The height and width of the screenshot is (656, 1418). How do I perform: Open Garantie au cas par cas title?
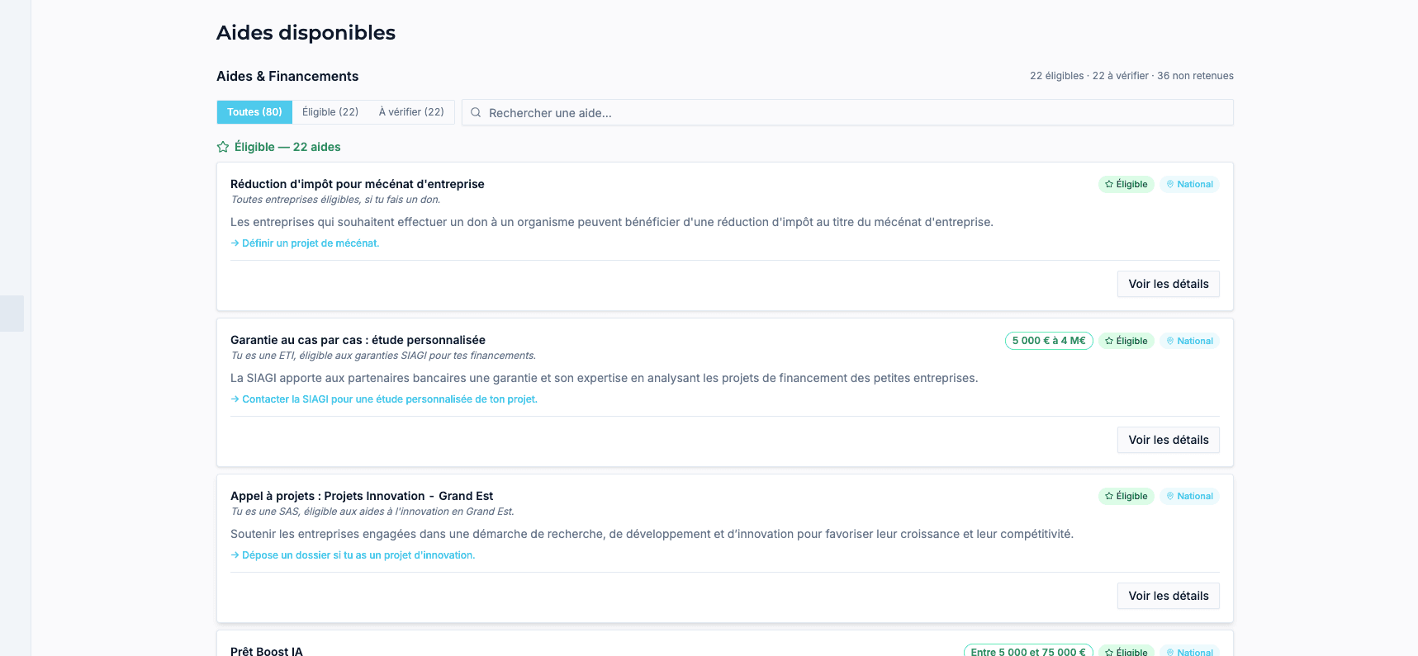(x=358, y=340)
